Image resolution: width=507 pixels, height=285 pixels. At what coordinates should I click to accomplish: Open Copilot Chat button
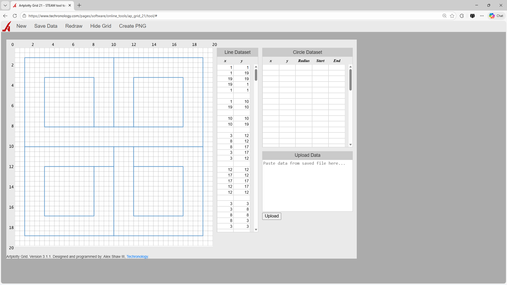496,16
